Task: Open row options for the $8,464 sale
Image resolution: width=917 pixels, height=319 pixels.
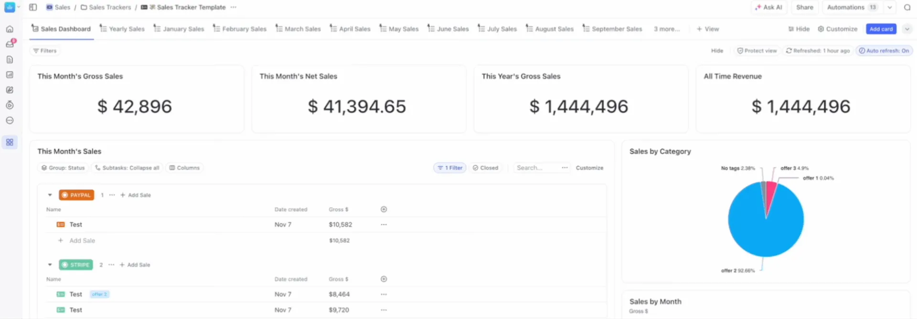Action: 384,294
